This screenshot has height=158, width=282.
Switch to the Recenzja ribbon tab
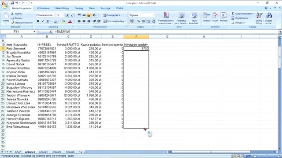[105, 8]
